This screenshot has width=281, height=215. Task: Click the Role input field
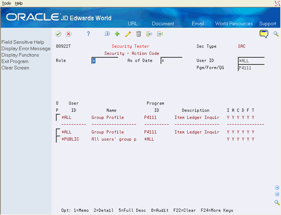click(105, 61)
